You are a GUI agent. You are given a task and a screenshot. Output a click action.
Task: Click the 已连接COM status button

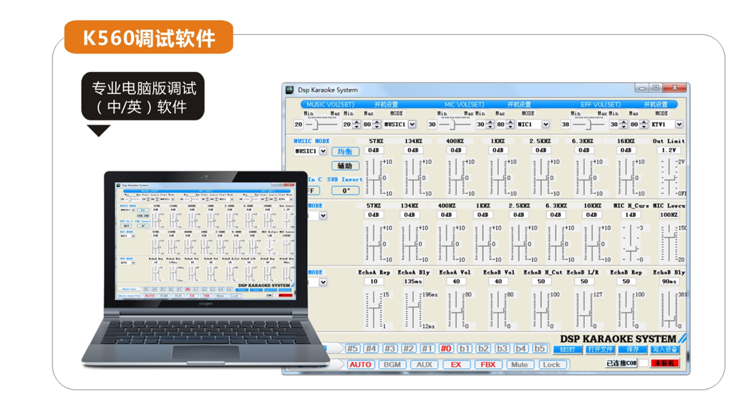tap(621, 363)
